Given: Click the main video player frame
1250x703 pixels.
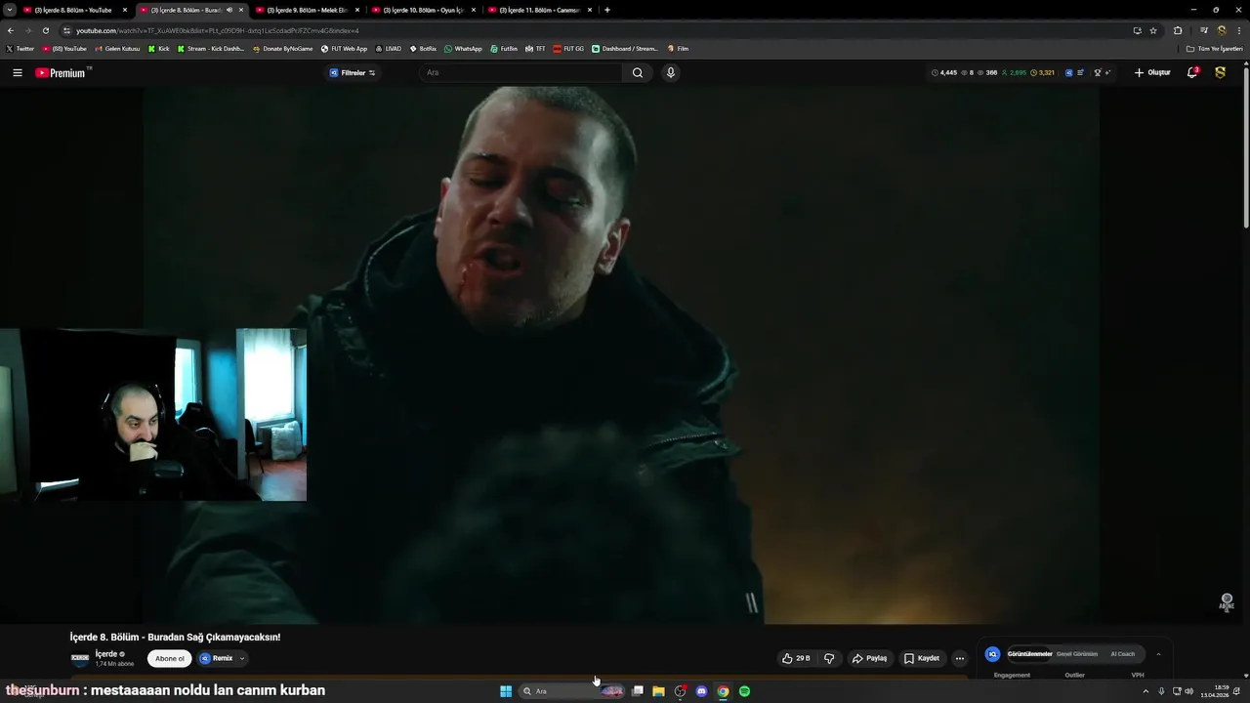Looking at the screenshot, I should pos(621,355).
